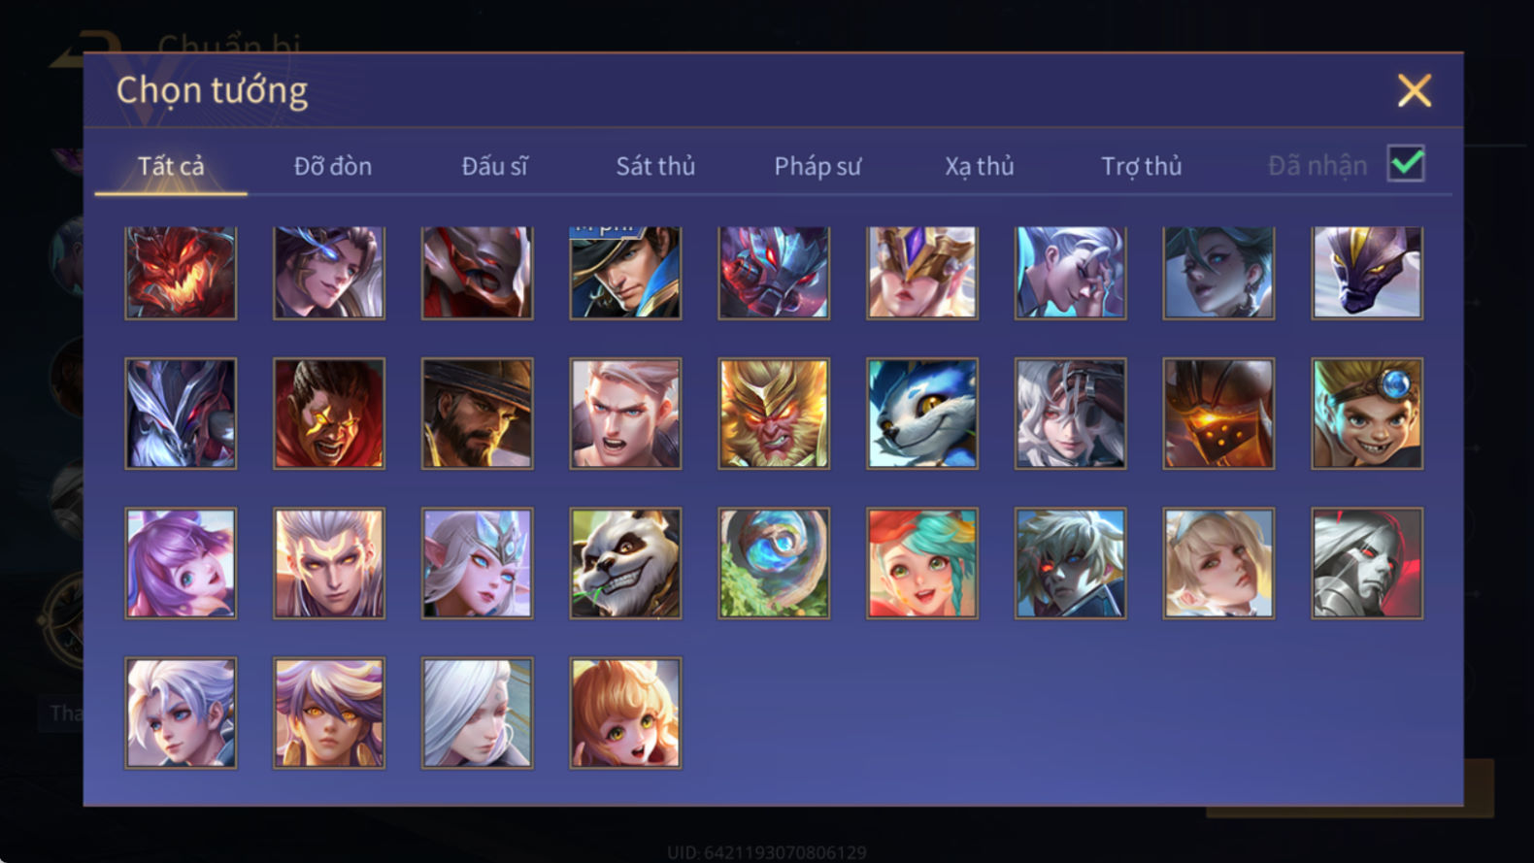
Task: Select the green swirling orb hero portrait
Action: tap(774, 563)
